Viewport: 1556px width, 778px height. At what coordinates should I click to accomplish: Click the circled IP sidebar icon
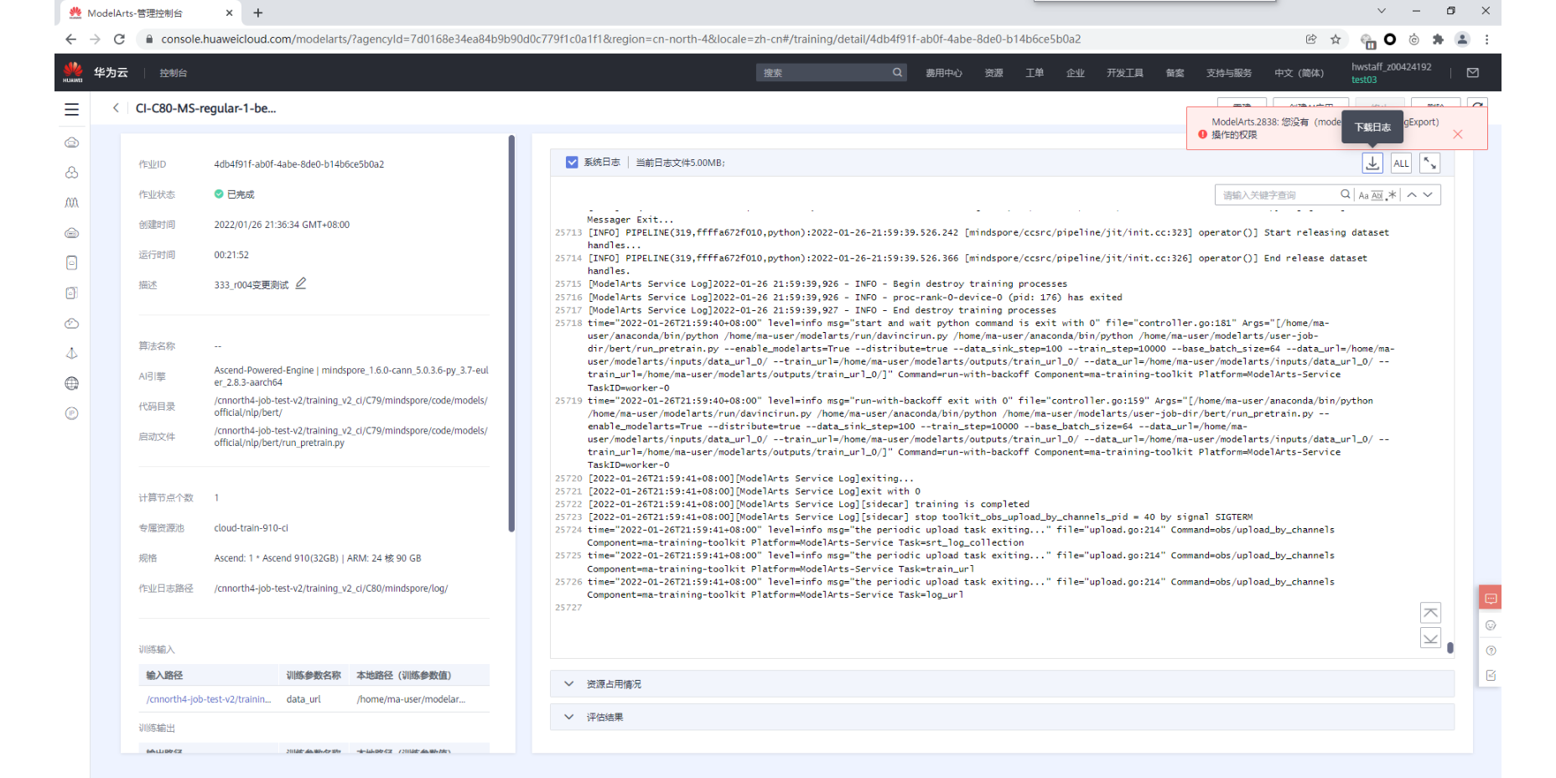[72, 413]
